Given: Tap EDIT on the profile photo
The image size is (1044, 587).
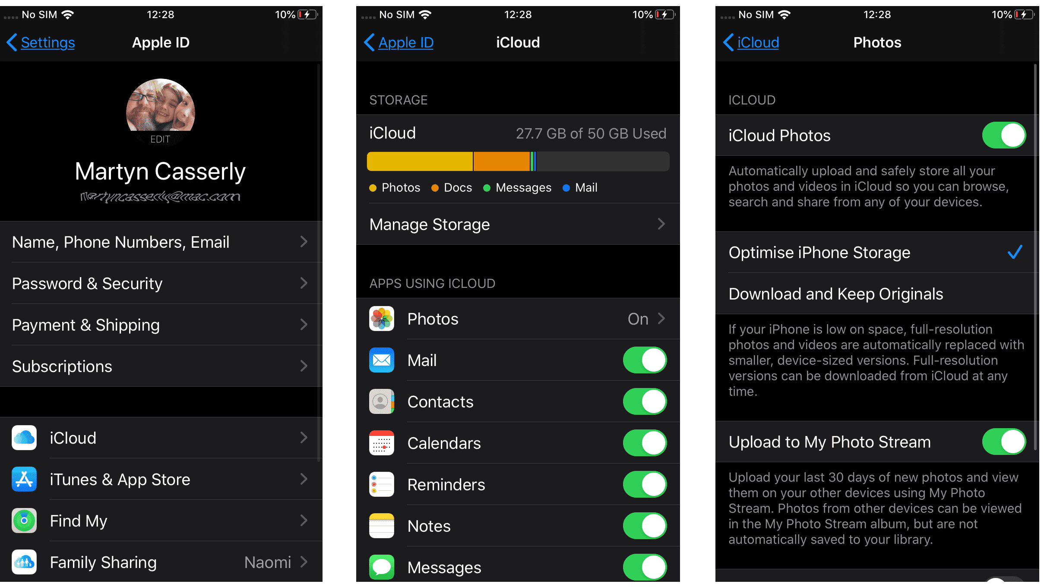Looking at the screenshot, I should [x=160, y=139].
